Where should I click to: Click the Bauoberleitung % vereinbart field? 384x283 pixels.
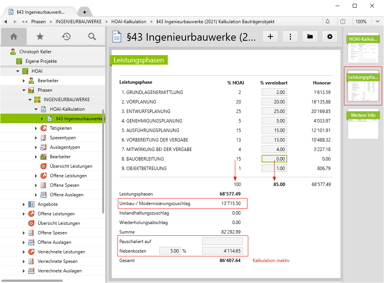274,159
